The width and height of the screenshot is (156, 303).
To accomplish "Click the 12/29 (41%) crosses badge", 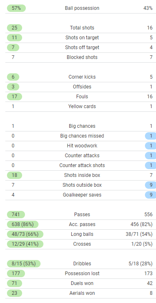I will tap(25, 244).
